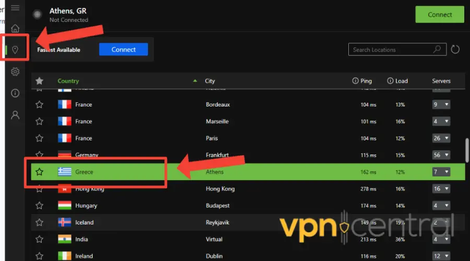Toggle Country sort direction arrow
The height and width of the screenshot is (261, 470).
195,80
